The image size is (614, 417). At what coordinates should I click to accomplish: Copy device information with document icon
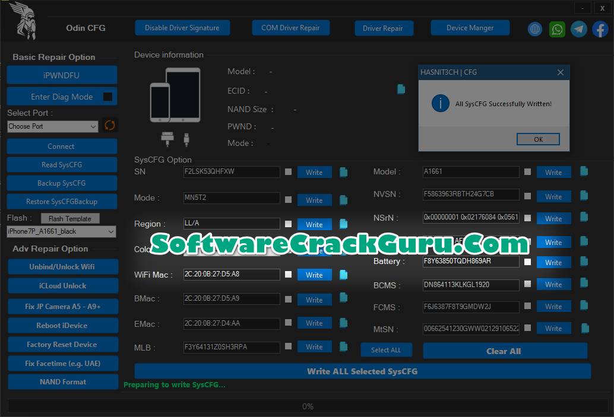pos(401,89)
